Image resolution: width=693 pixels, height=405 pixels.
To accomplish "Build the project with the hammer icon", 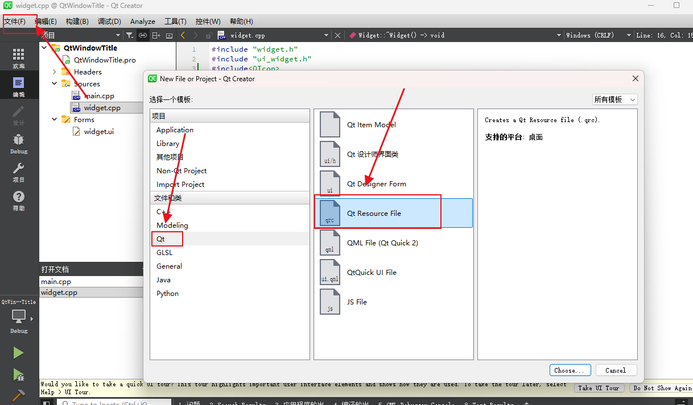I will pos(18,394).
